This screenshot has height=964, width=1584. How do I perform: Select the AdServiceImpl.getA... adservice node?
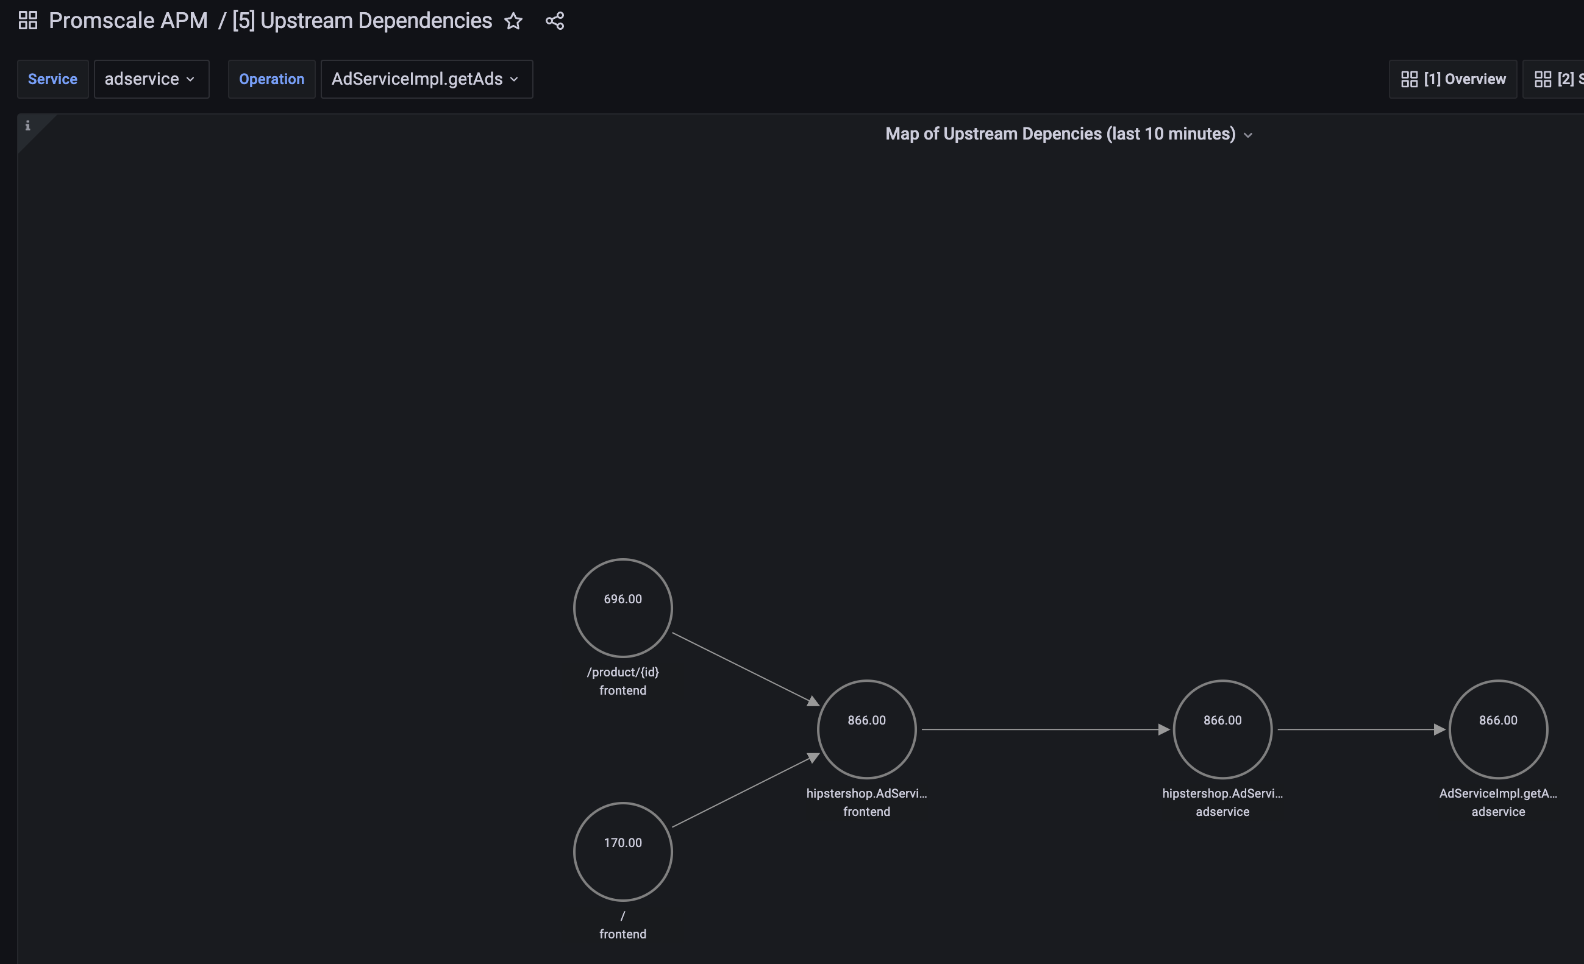click(1498, 729)
